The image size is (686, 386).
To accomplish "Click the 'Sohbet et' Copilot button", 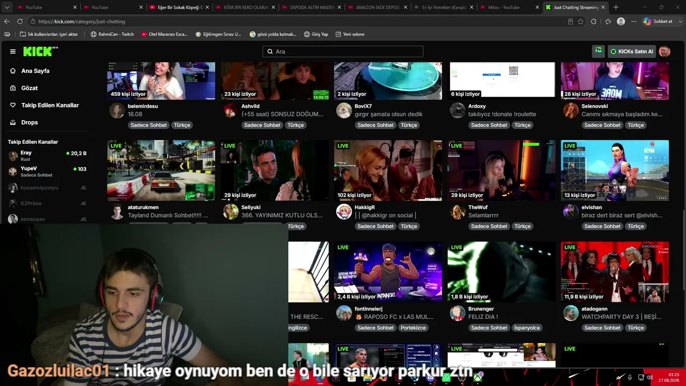I will tap(658, 21).
